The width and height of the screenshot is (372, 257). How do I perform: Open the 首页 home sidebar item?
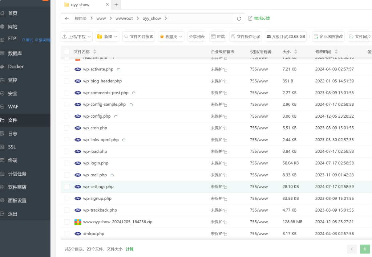pyautogui.click(x=13, y=13)
